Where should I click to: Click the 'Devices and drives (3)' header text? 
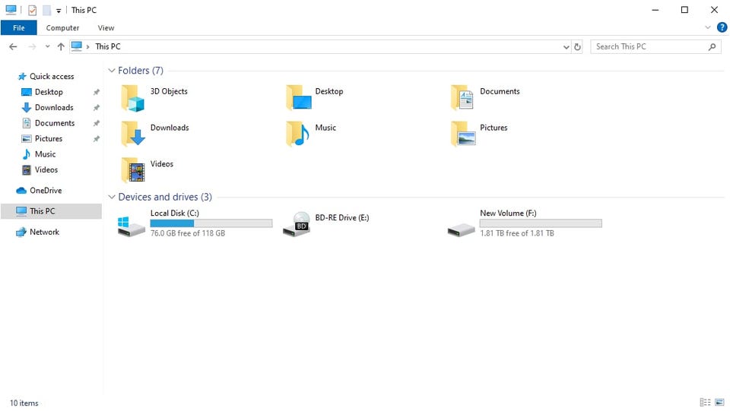[165, 197]
